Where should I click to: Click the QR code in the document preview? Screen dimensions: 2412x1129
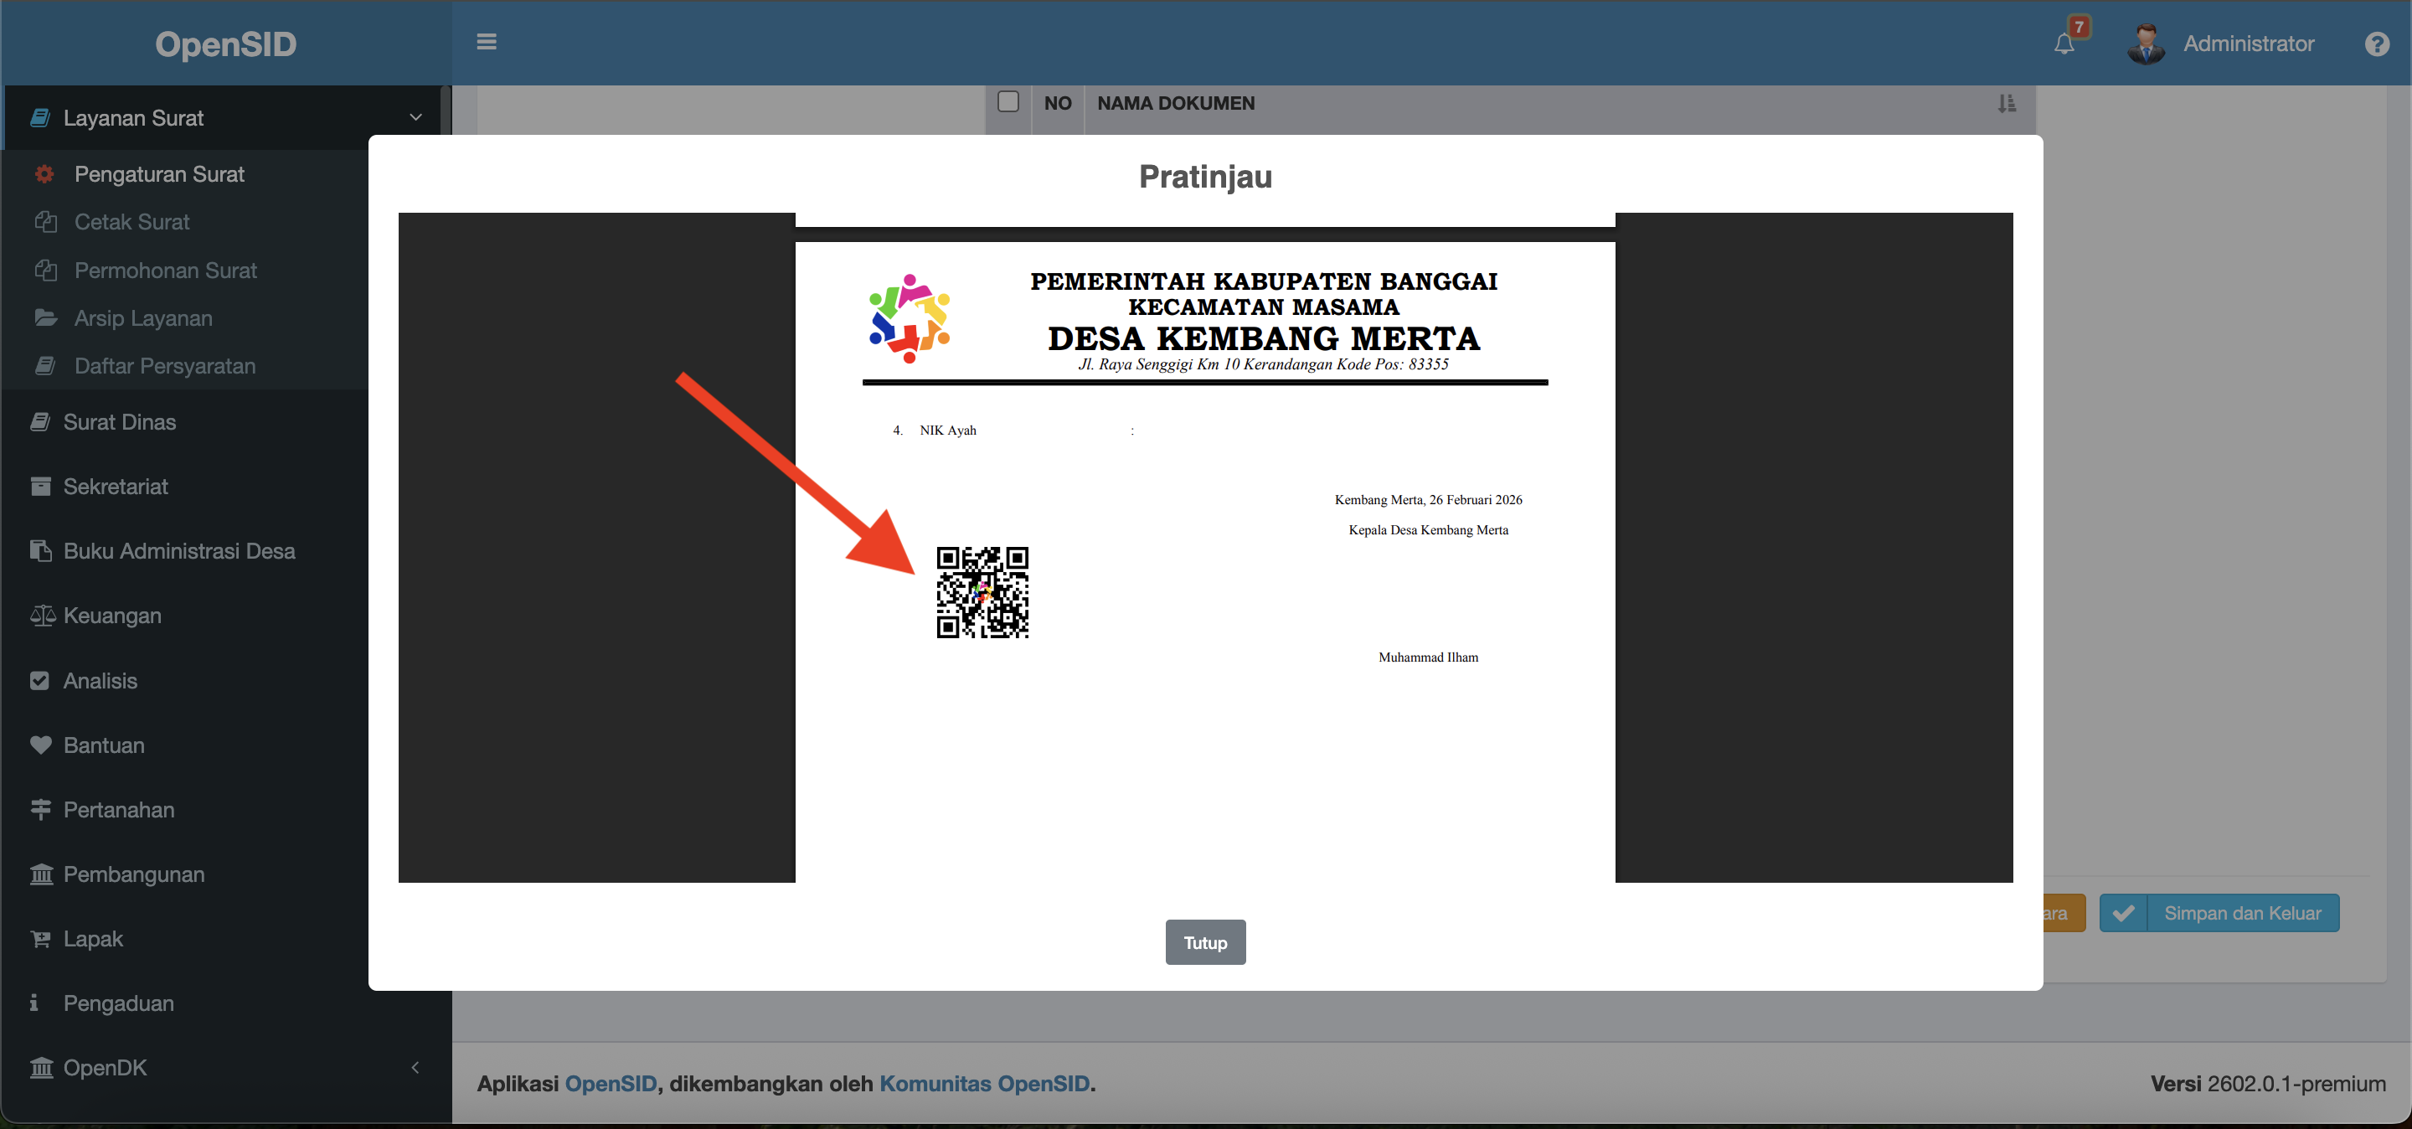pos(982,595)
